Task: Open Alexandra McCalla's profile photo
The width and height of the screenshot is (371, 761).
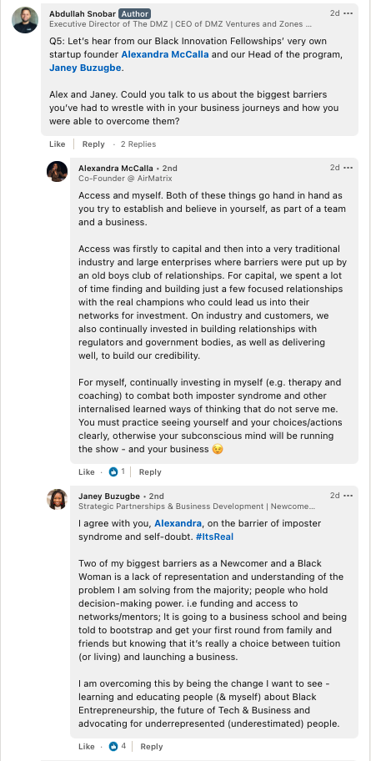Action: point(58,171)
